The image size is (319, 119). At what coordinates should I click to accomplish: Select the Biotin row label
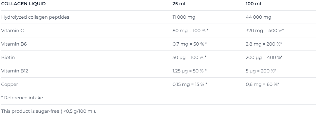click(x=8, y=57)
